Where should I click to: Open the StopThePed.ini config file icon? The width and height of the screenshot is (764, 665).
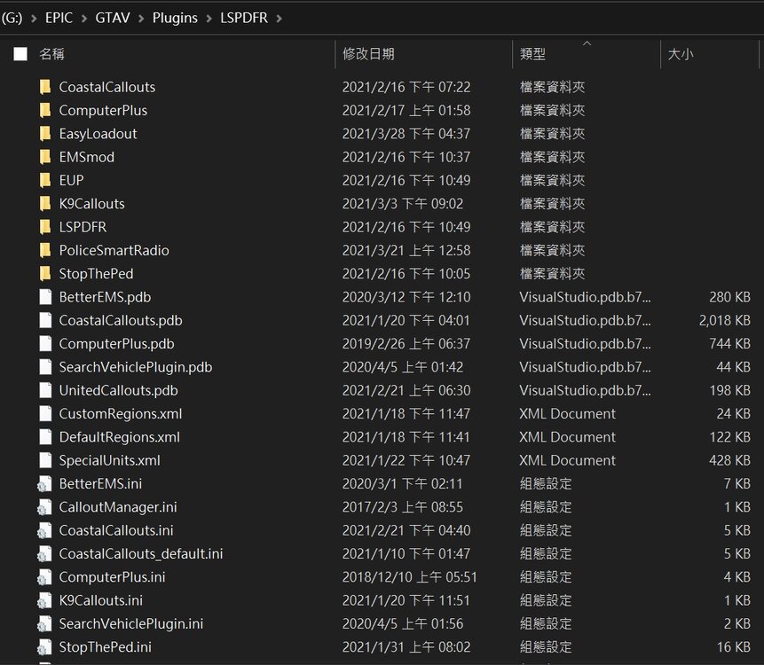[45, 647]
